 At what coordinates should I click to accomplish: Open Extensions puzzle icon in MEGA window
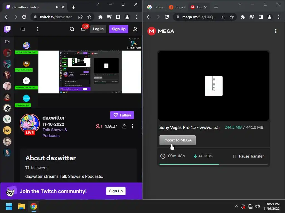(x=243, y=17)
